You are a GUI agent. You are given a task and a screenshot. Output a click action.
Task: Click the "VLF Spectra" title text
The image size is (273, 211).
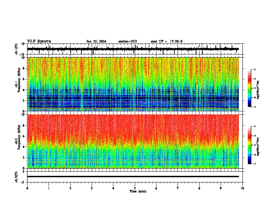pos(39,41)
